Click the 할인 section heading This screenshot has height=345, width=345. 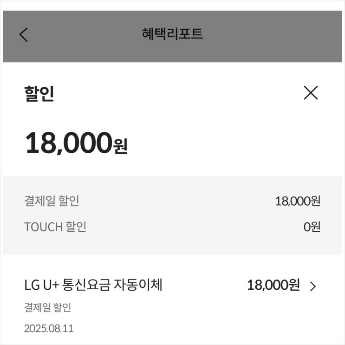pyautogui.click(x=39, y=93)
